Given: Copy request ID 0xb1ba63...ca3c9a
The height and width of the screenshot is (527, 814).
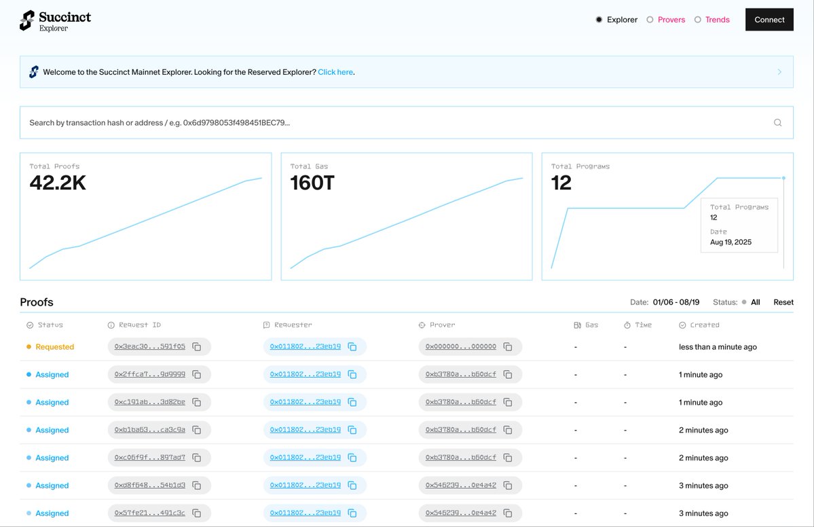Looking at the screenshot, I should [x=197, y=430].
